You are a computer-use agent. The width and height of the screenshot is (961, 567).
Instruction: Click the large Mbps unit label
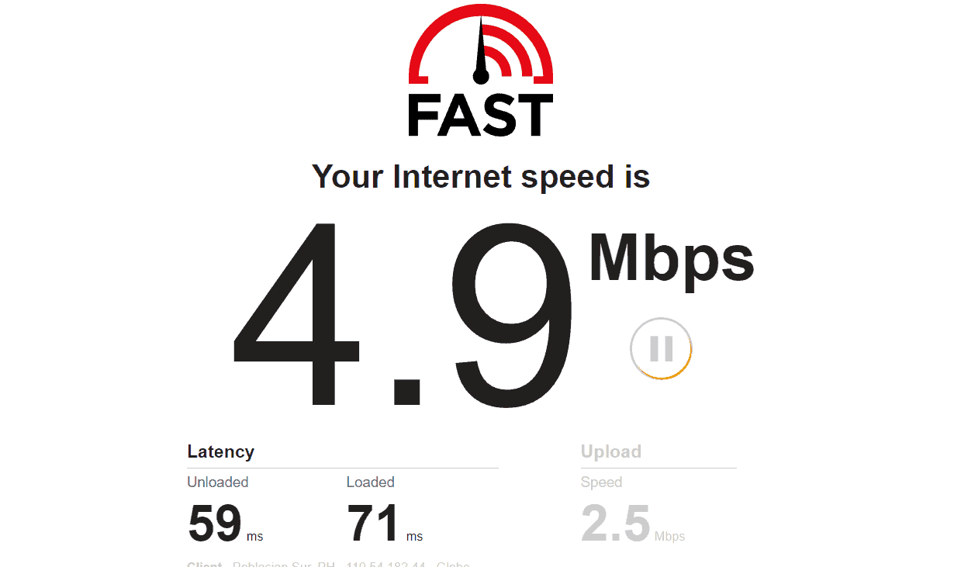(x=672, y=260)
